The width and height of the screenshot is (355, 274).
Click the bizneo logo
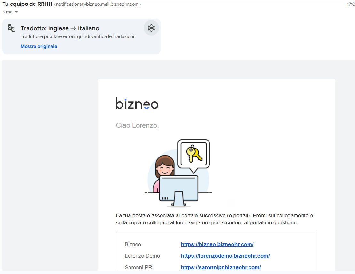pyautogui.click(x=137, y=103)
